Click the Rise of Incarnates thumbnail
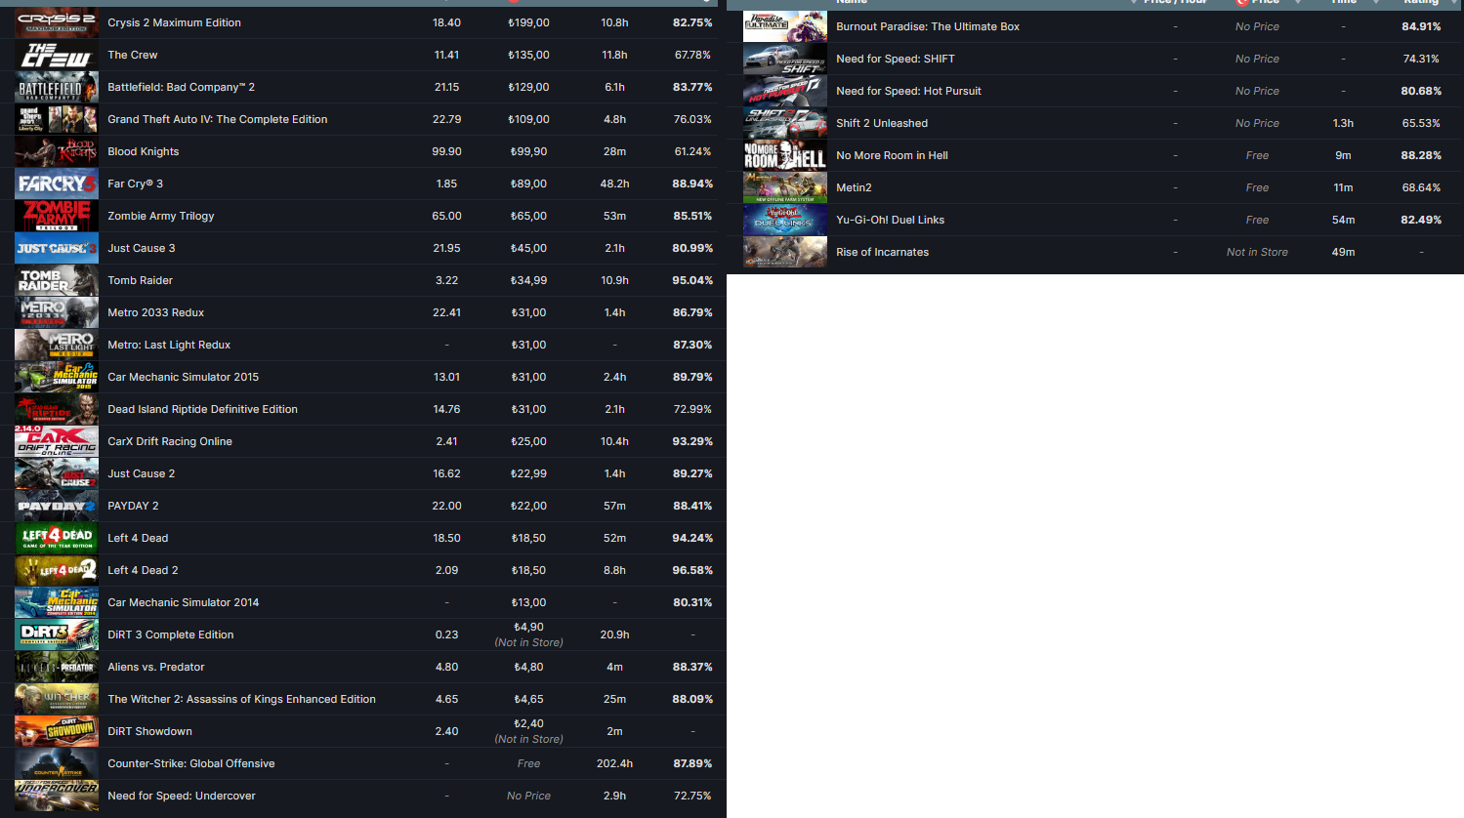This screenshot has height=818, width=1464. tap(785, 252)
